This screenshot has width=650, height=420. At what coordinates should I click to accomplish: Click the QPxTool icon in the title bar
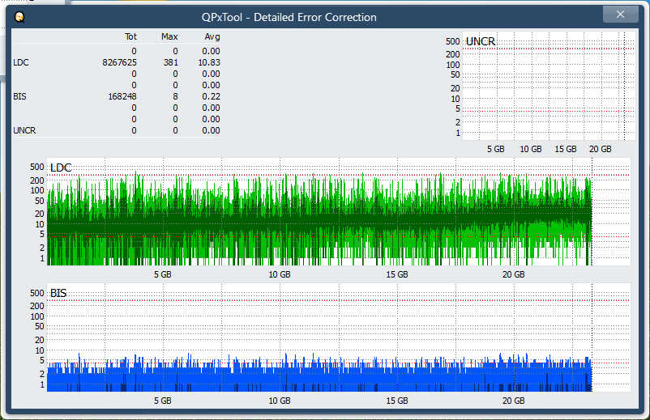click(19, 16)
